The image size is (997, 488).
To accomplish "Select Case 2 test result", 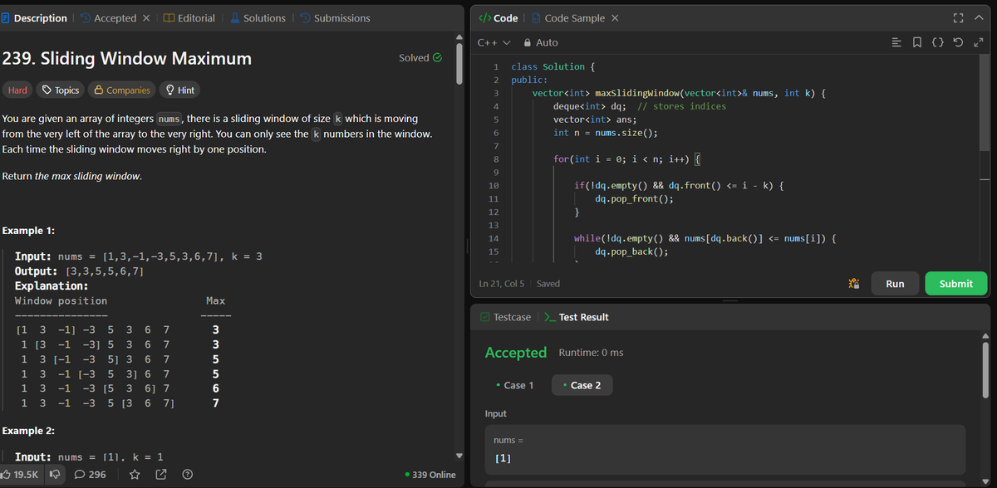I will pos(582,385).
